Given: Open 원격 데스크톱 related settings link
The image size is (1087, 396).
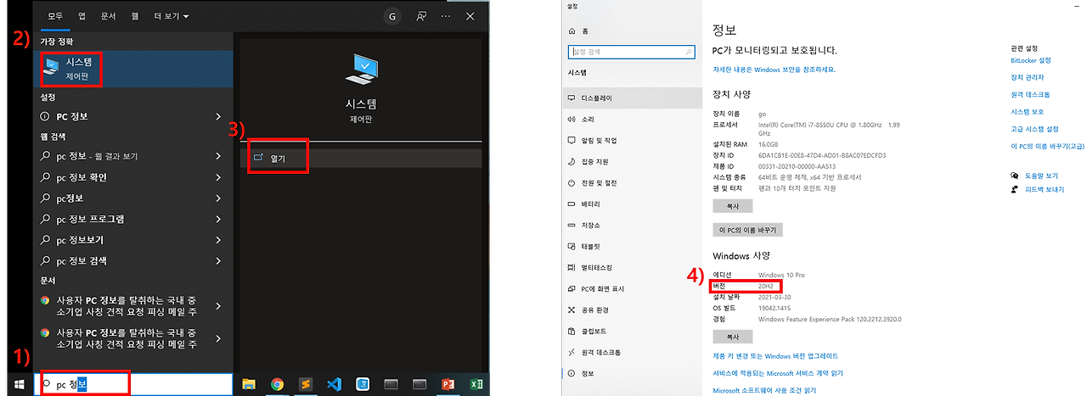Looking at the screenshot, I should tap(1030, 94).
